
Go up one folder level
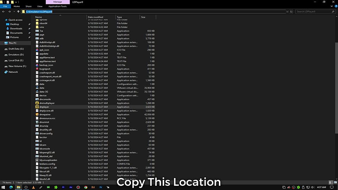pyautogui.click(x=18, y=12)
